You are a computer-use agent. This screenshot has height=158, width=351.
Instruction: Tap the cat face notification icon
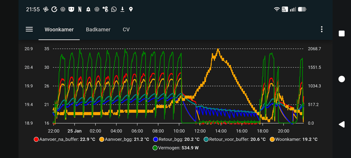pyautogui.click(x=71, y=9)
